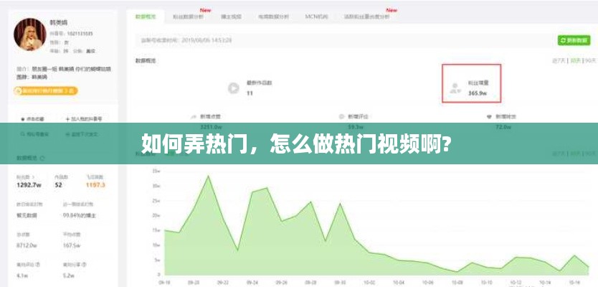The image size is (598, 287).
Task: Select the 90-day range filter
Action: tap(589, 62)
